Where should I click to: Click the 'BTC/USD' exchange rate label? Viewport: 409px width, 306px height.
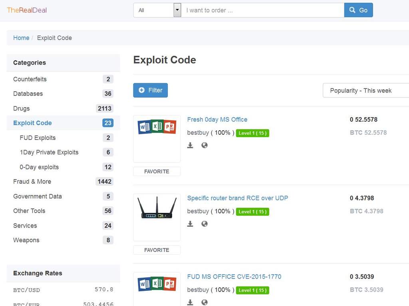[x=27, y=290]
